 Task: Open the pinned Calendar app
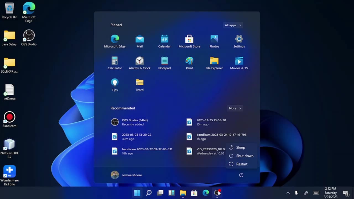click(x=164, y=41)
